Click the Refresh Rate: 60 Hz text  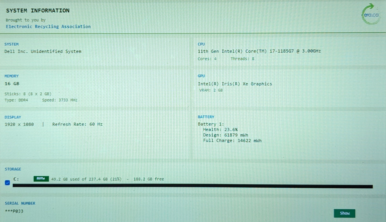(77, 124)
